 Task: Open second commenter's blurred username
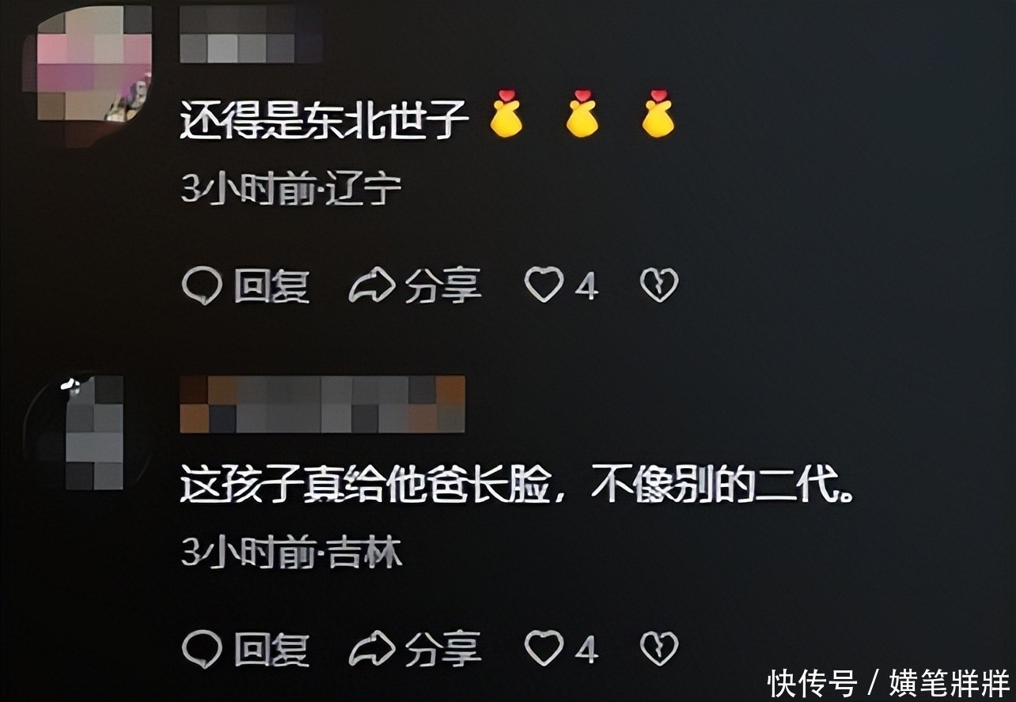[x=323, y=405]
